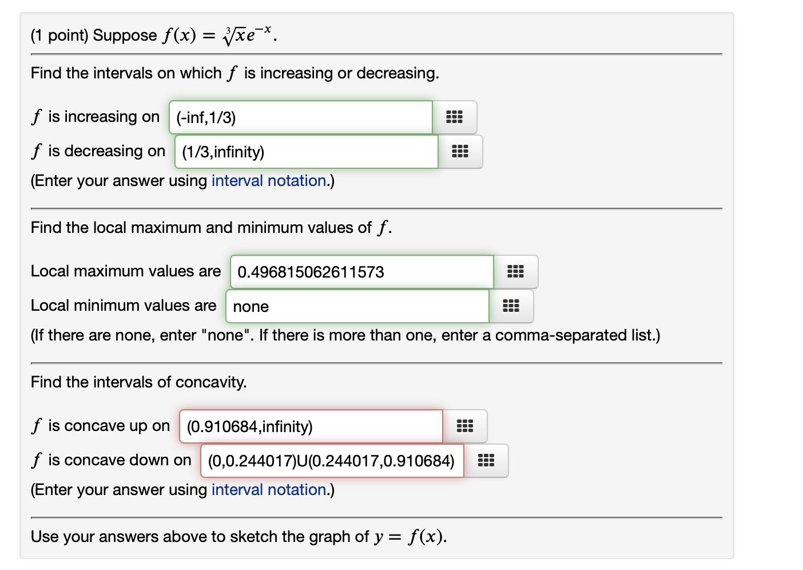
Task: Open the equation editor beside the increasing interval field
Action: (455, 117)
